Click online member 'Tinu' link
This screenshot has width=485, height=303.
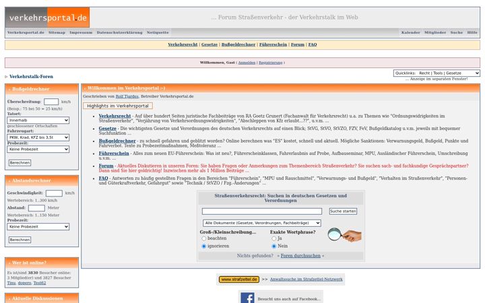tap(11, 283)
